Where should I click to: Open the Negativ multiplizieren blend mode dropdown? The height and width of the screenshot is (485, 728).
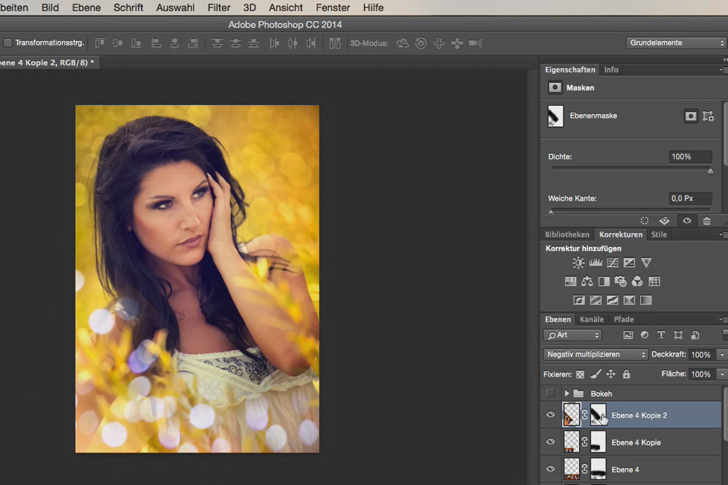[x=596, y=355]
